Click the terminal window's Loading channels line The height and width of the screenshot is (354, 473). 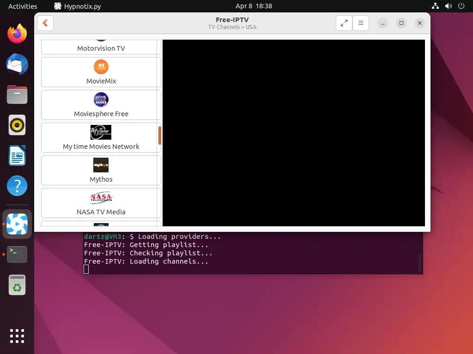tap(146, 262)
